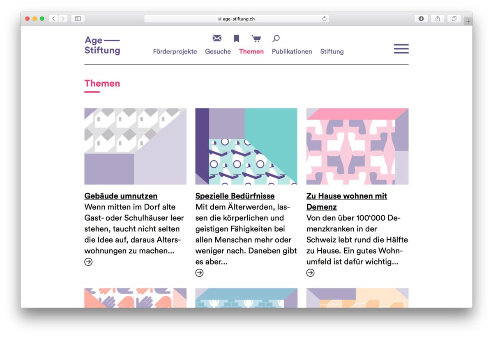Follow the Spezielle Bedürfnisse heading link

[x=235, y=196]
